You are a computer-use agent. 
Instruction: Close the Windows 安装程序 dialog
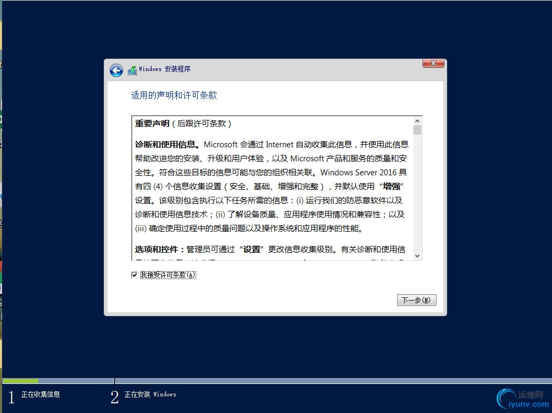coord(433,63)
